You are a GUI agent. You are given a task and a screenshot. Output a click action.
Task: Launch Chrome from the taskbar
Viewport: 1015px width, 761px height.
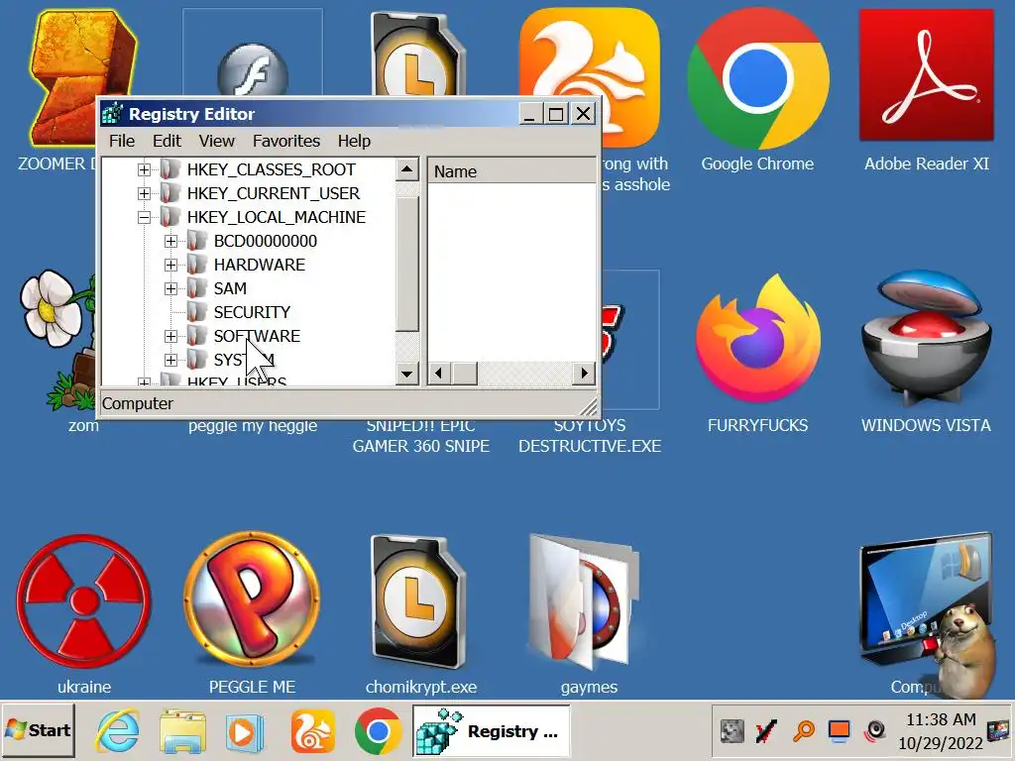(378, 731)
